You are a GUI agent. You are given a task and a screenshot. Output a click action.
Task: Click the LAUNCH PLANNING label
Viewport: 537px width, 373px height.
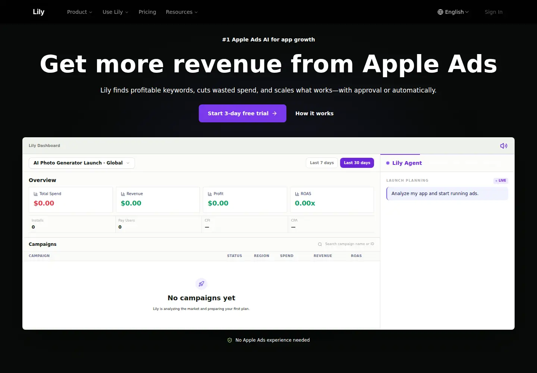click(407, 181)
